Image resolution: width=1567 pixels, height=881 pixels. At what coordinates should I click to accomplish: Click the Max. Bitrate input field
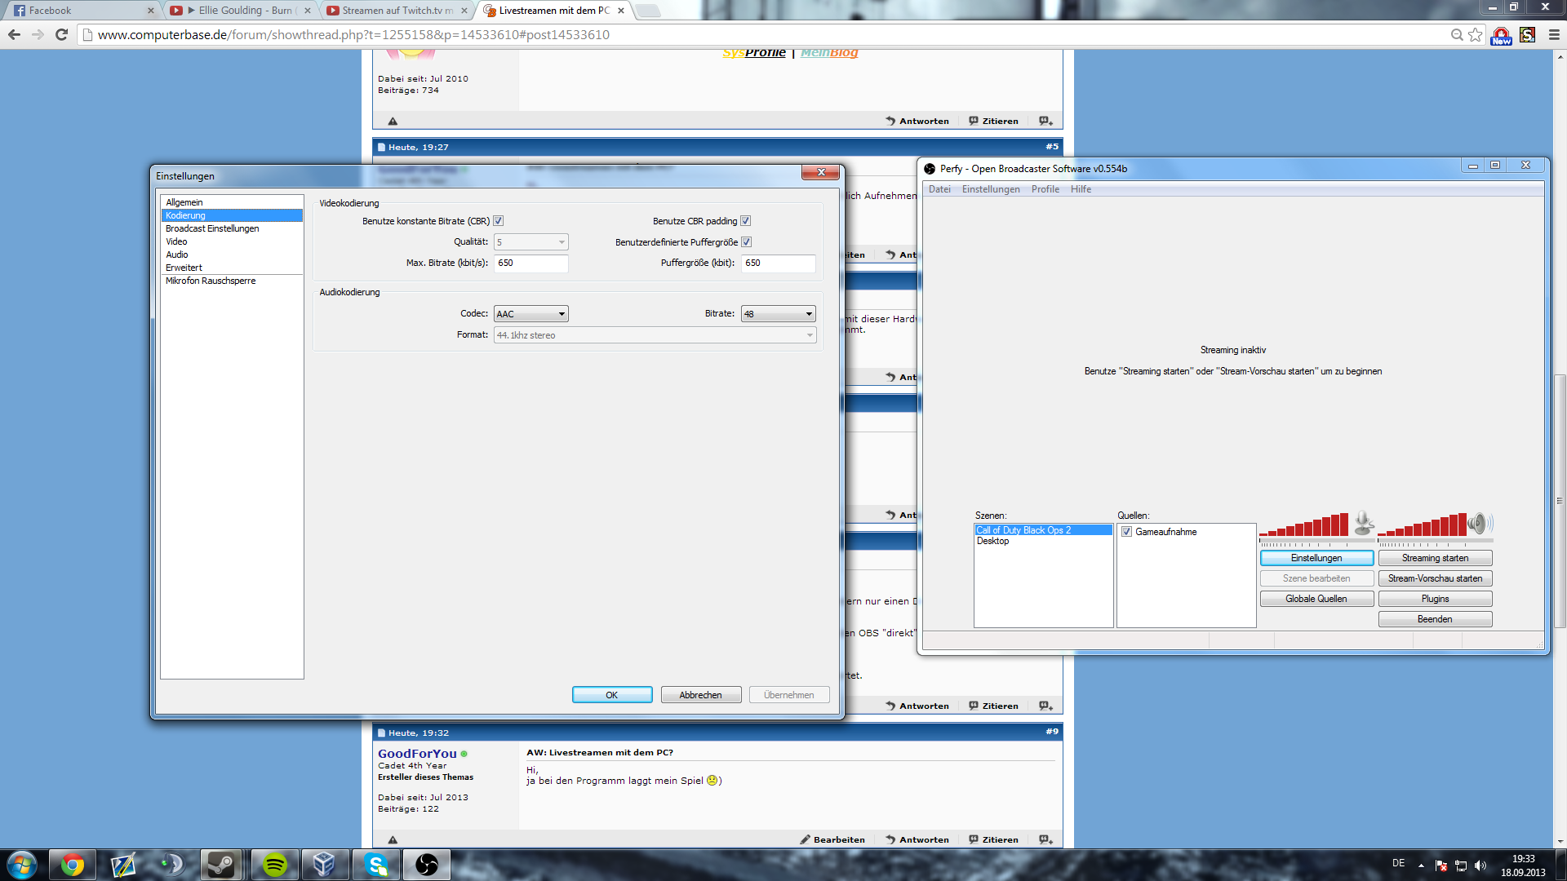530,263
